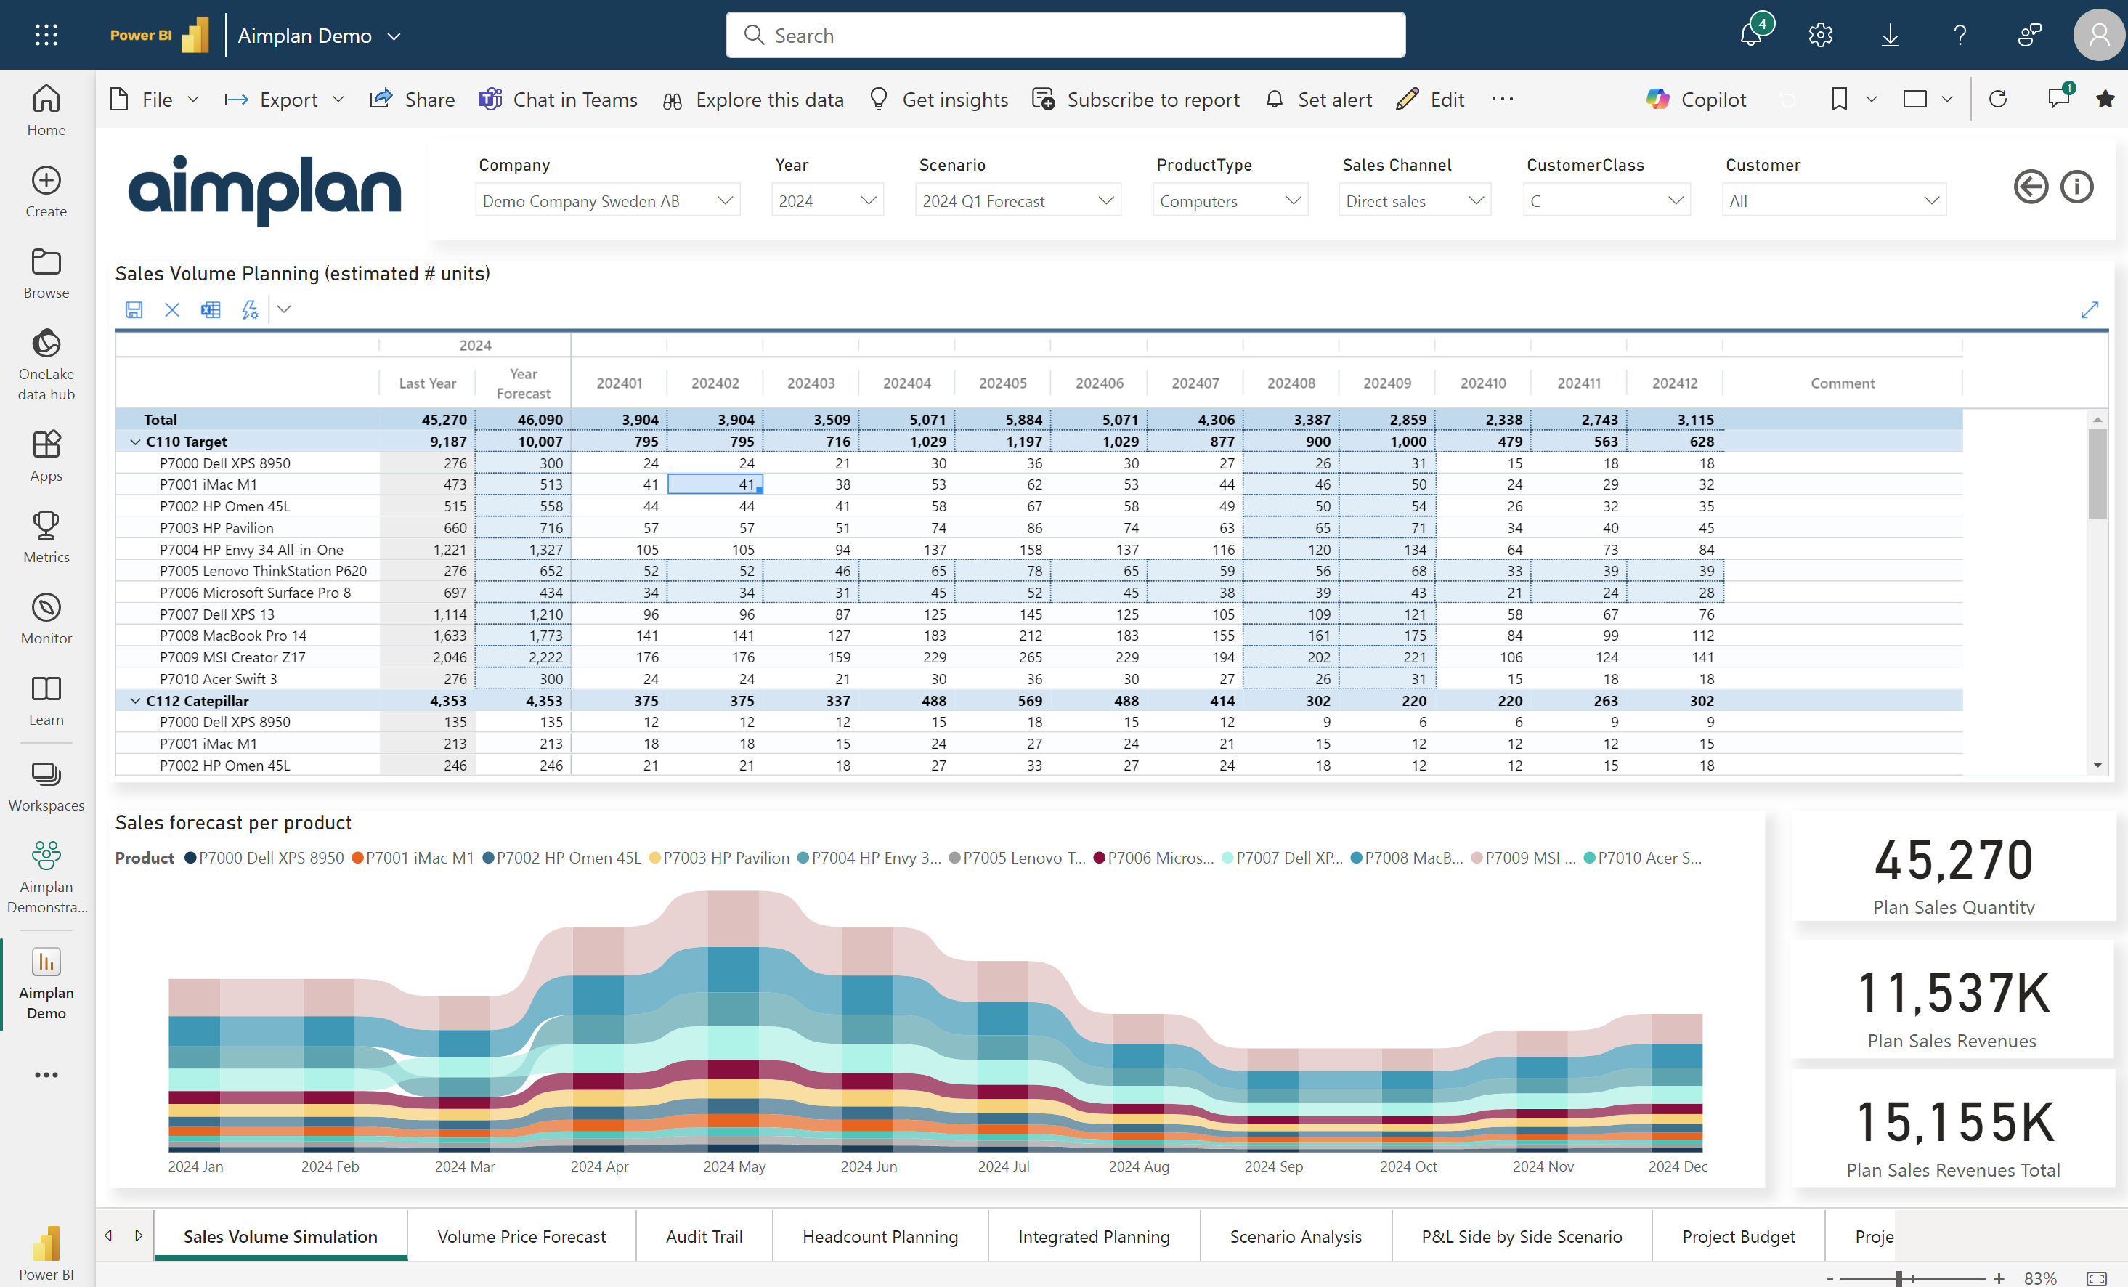Switch to Audit Trail tab
The image size is (2128, 1287).
click(704, 1236)
